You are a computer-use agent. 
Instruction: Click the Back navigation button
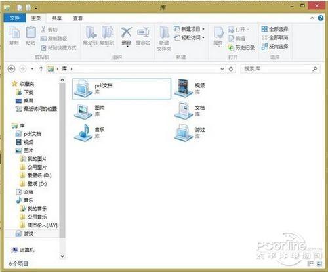coord(11,69)
